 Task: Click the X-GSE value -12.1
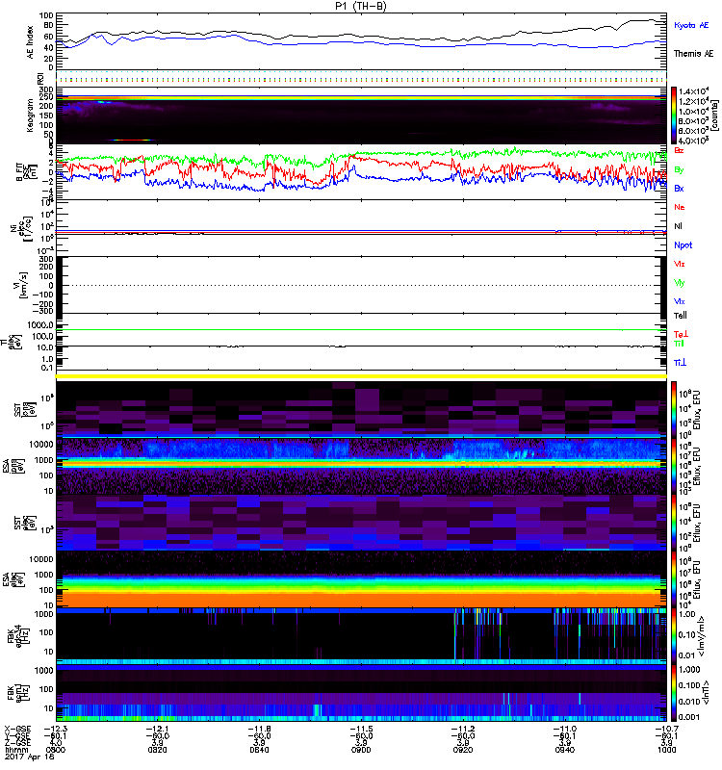coord(157,729)
